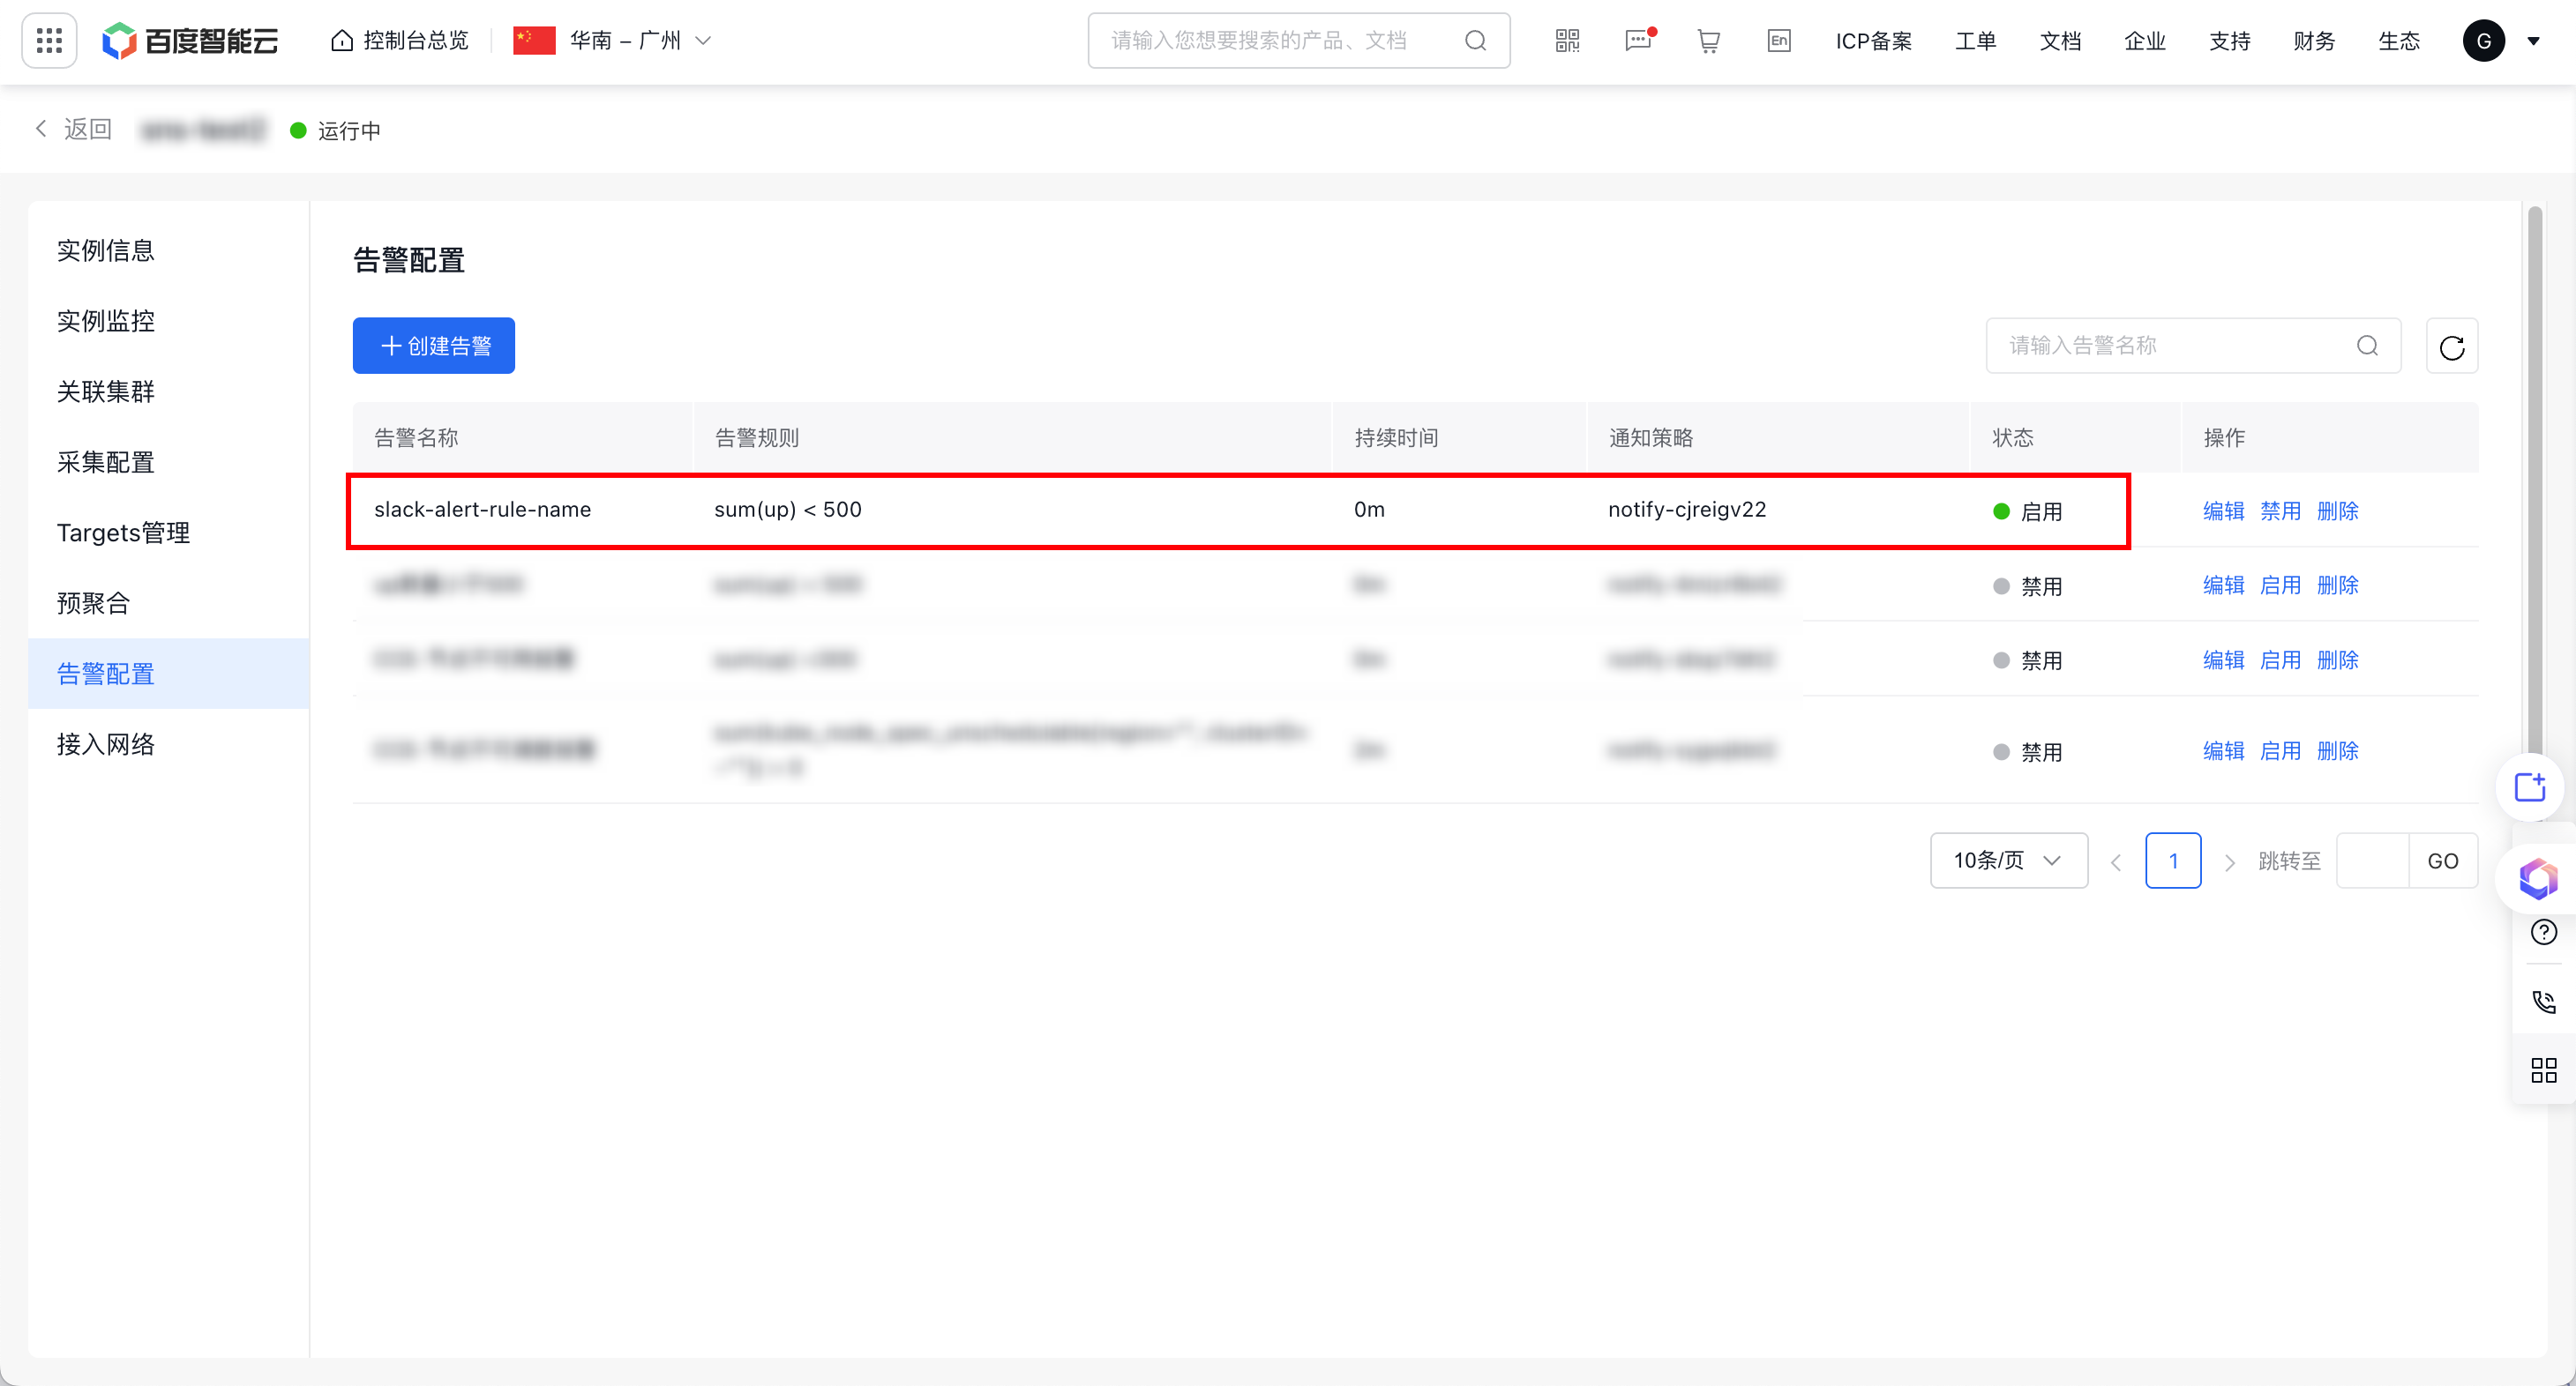Select 接入网络 in the sidebar

point(168,743)
